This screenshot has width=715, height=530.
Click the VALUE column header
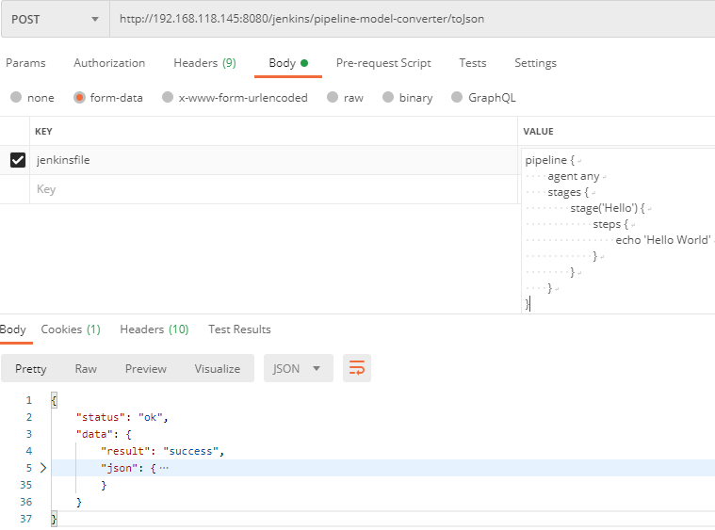538,131
